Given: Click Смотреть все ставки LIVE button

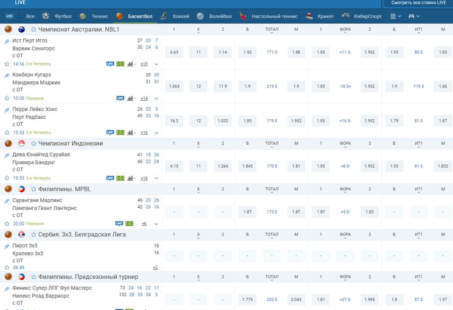Looking at the screenshot, I should [x=419, y=3].
